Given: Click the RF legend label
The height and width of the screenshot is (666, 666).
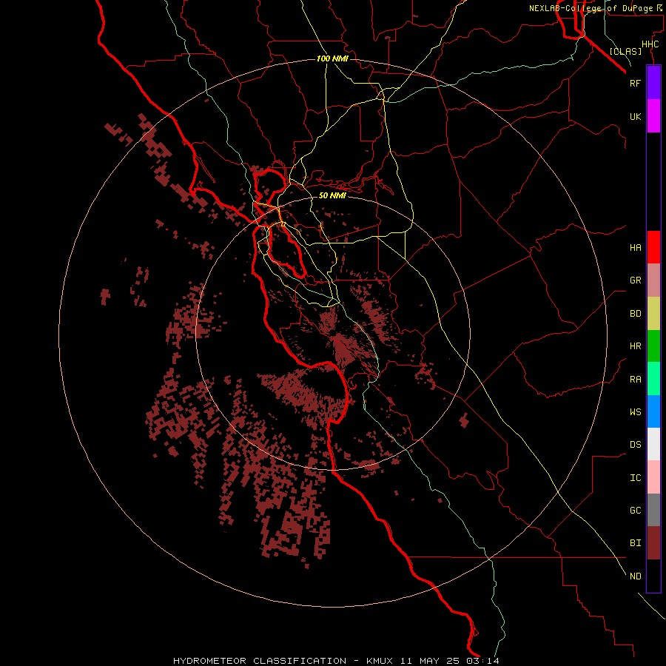Looking at the screenshot, I should tap(635, 83).
